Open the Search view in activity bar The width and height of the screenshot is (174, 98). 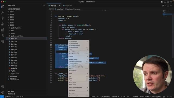click(x=3, y=12)
